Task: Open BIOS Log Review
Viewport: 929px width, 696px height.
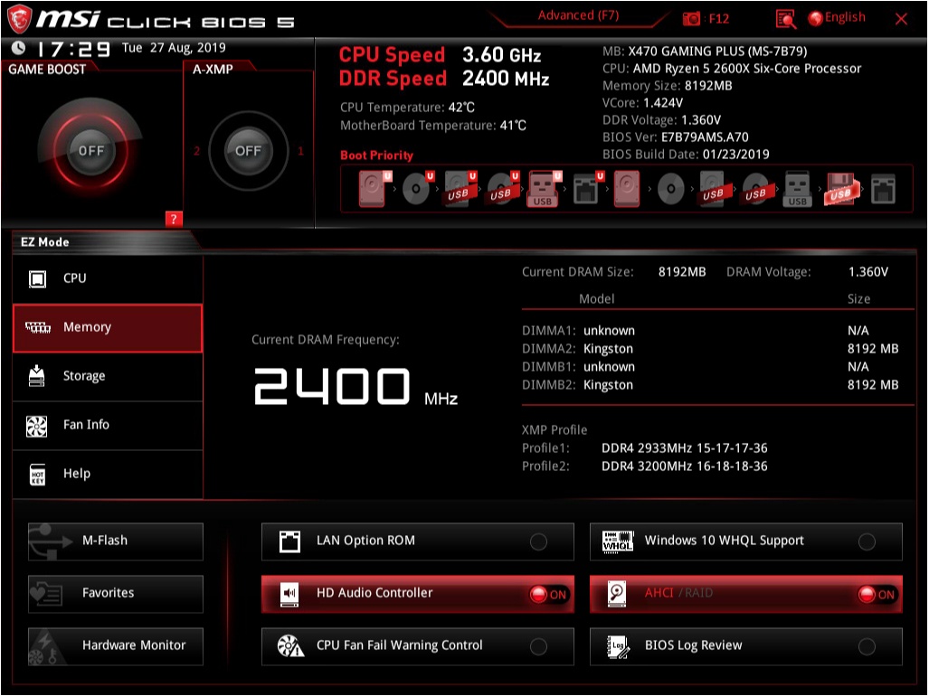Action: (x=746, y=646)
